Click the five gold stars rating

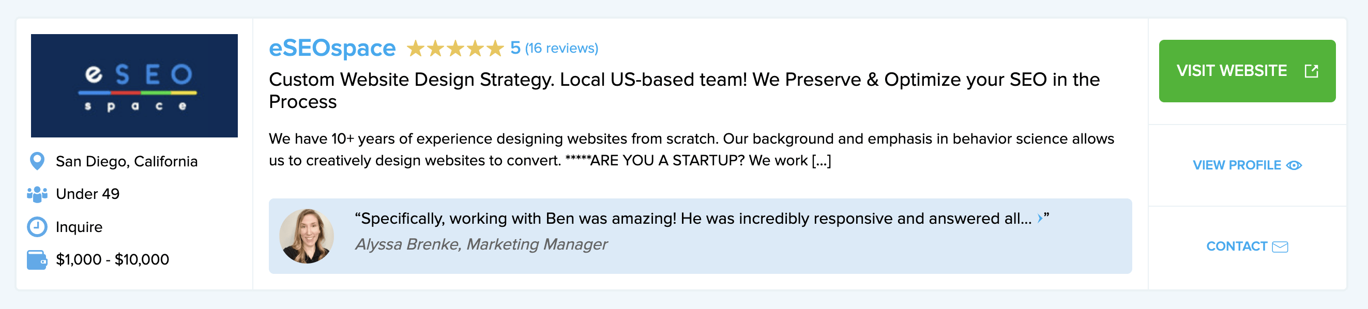tap(455, 49)
